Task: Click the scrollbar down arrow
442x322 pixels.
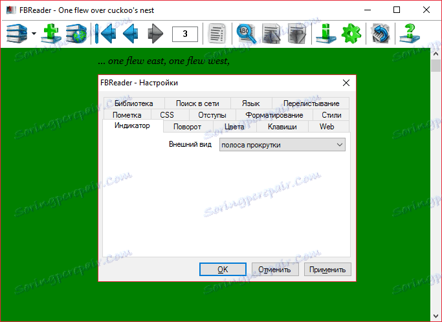Action: [436, 316]
